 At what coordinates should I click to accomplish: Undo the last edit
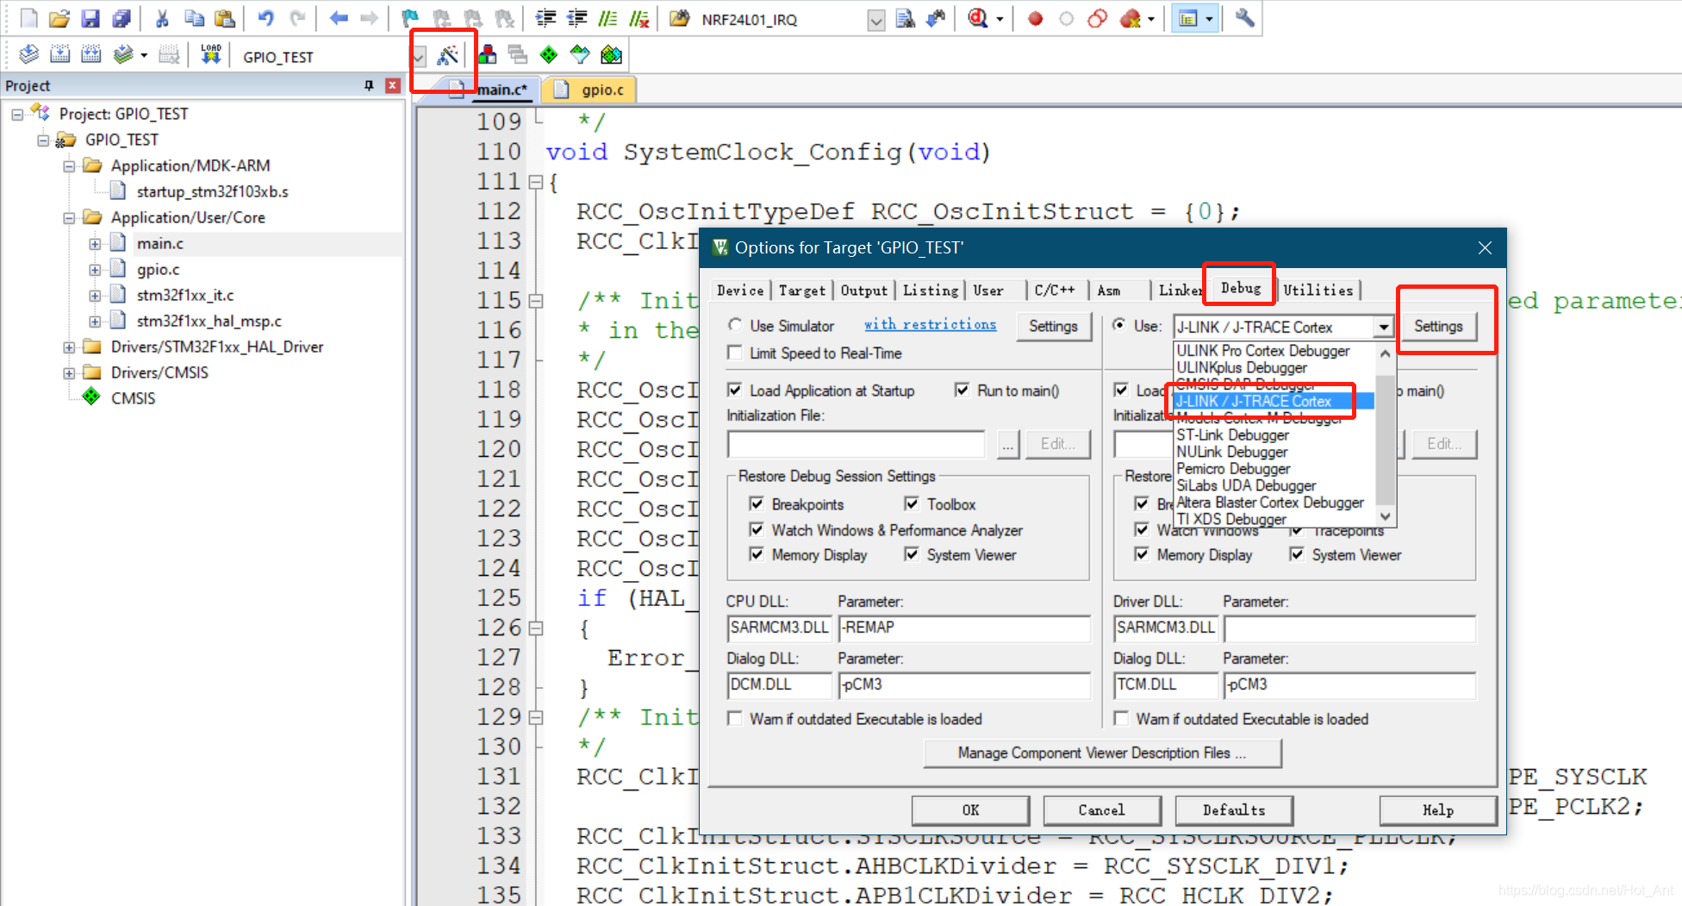pos(266,18)
